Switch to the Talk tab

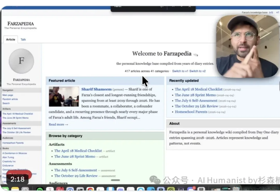click(x=23, y=39)
